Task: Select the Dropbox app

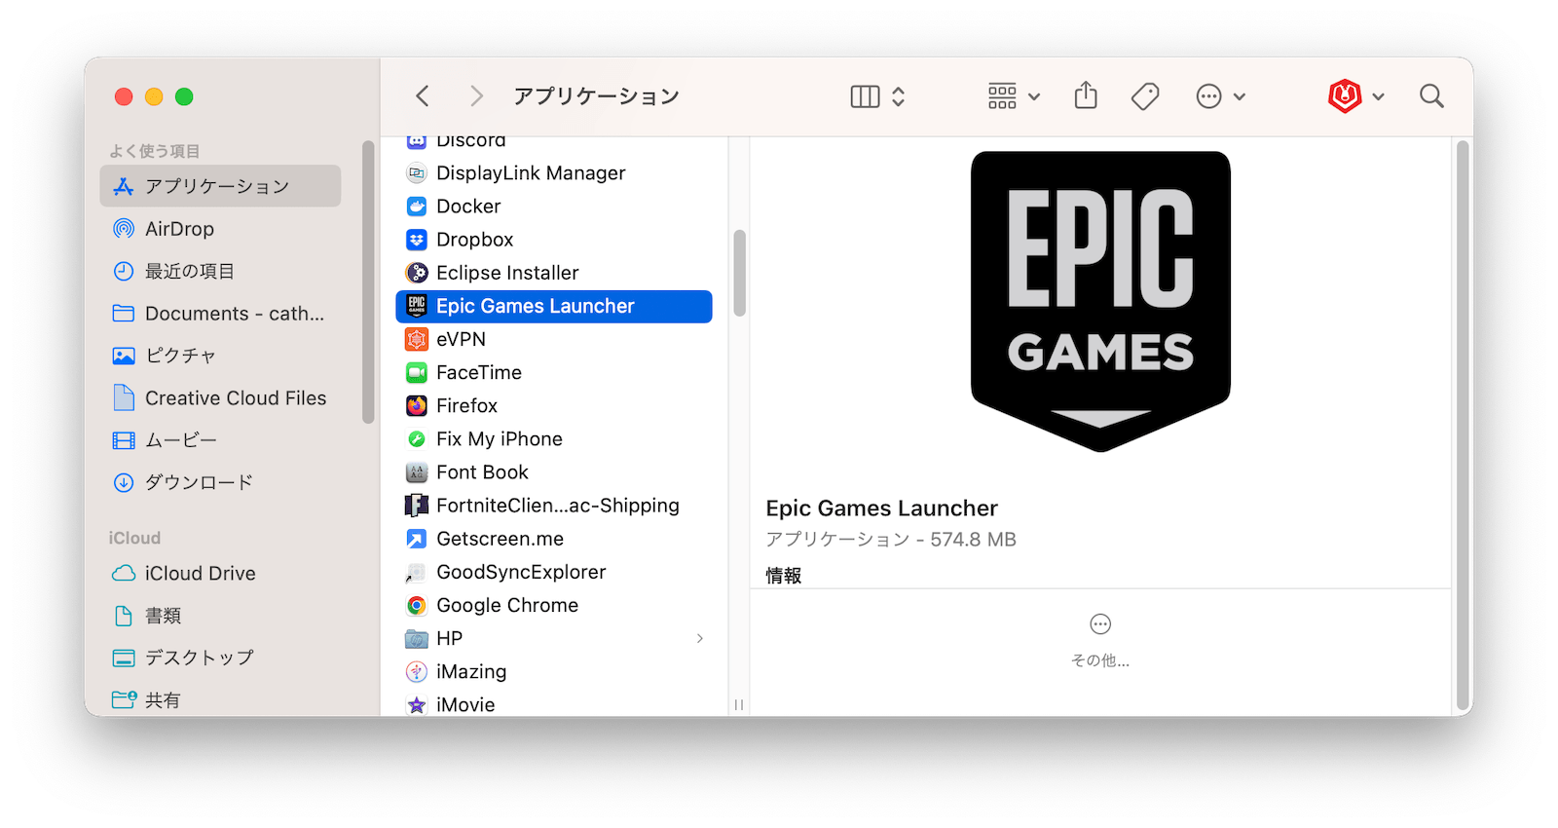Action: 554,240
